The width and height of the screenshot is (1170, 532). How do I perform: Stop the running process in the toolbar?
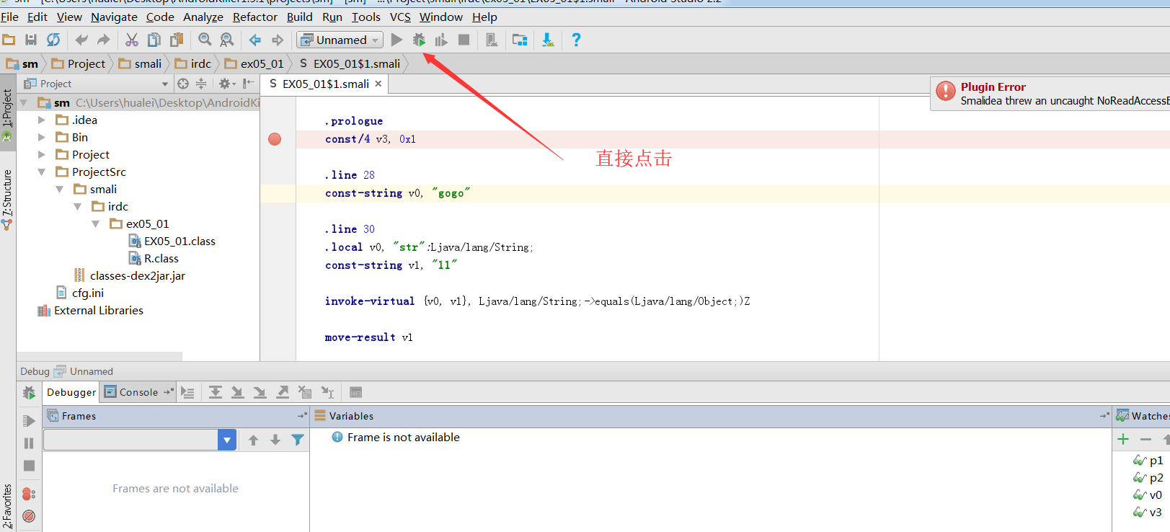click(464, 40)
